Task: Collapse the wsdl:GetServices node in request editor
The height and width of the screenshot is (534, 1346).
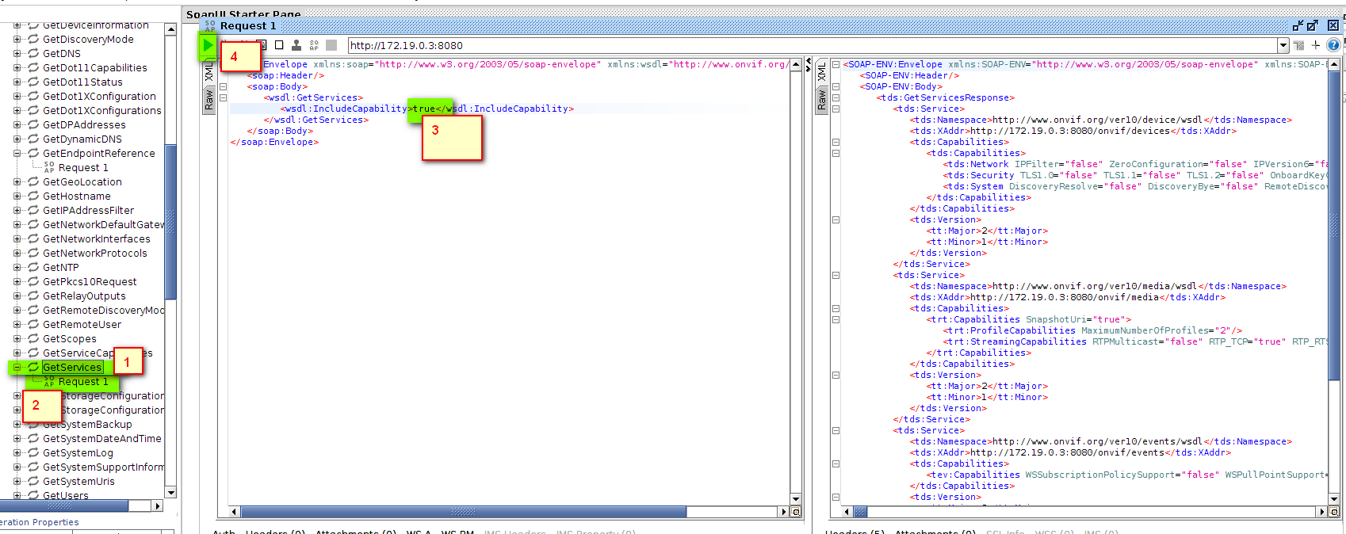Action: pyautogui.click(x=223, y=98)
